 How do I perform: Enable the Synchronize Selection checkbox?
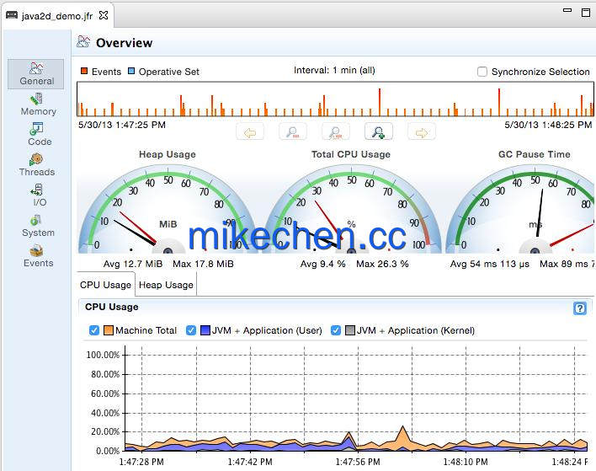482,72
